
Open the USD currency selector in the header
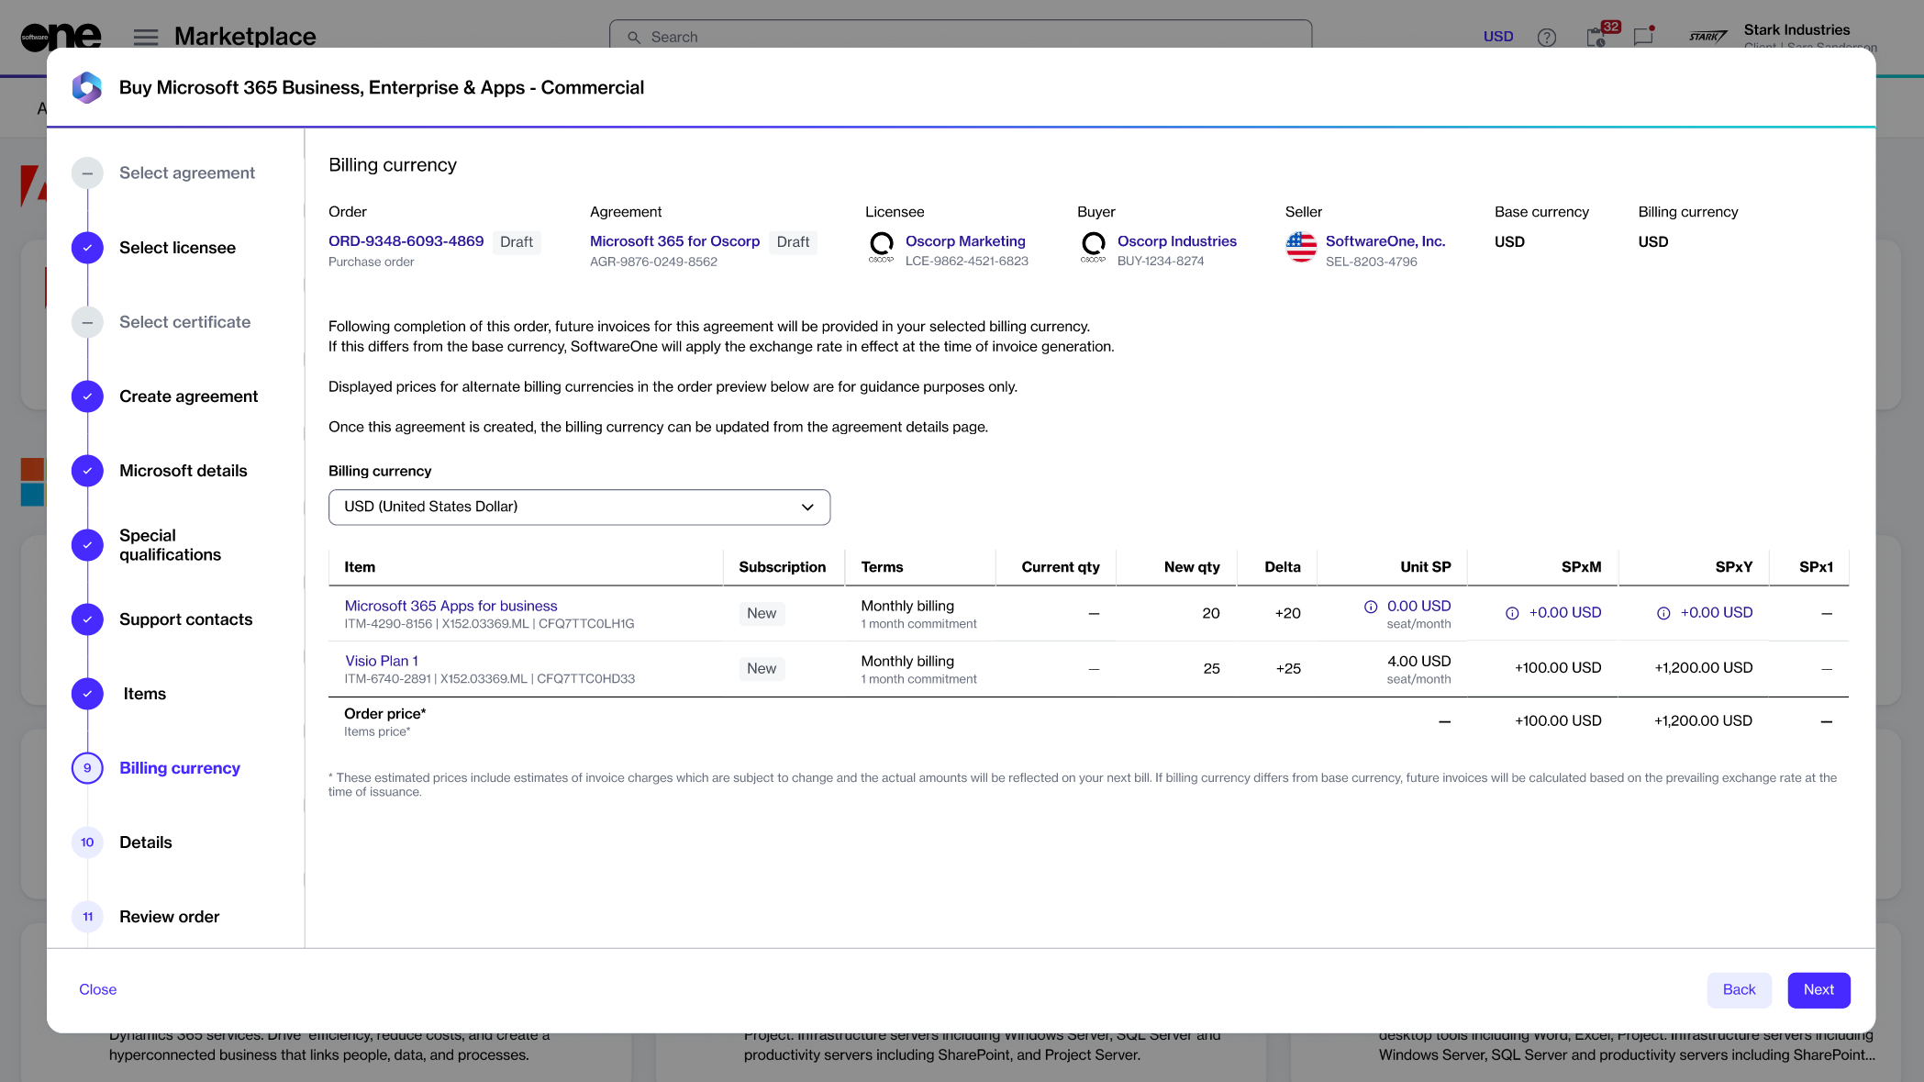tap(1498, 37)
